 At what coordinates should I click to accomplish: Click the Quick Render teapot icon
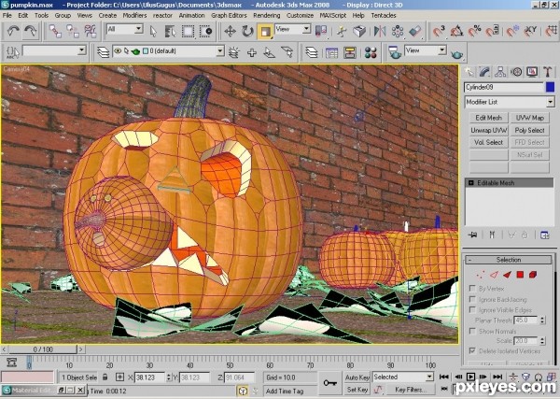tap(456, 54)
